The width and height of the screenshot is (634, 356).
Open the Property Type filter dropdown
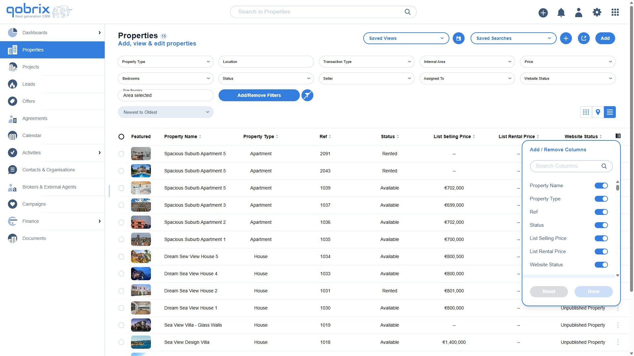click(x=165, y=62)
